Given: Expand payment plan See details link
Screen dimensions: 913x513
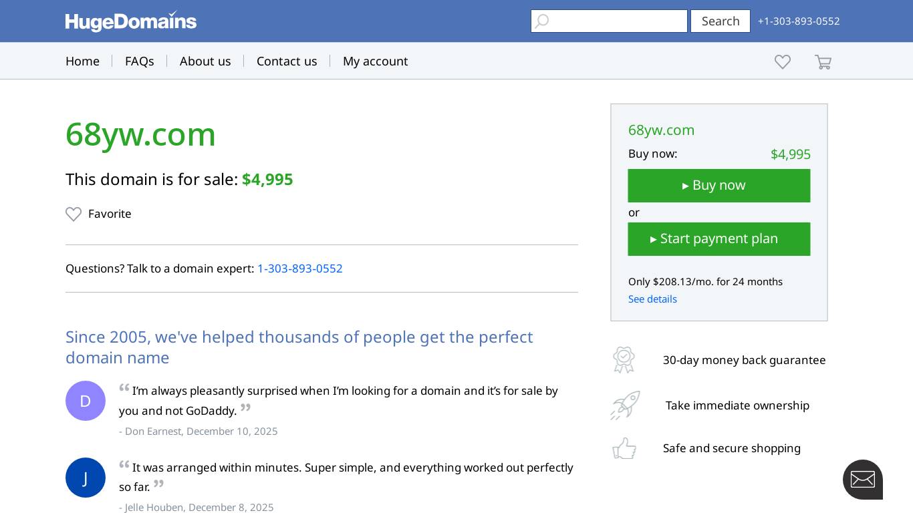Looking at the screenshot, I should [652, 299].
